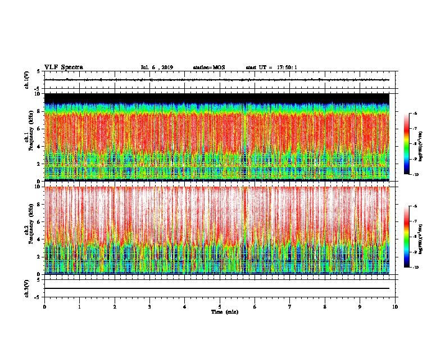Screen dimensions: 445x344
Task: Click the time axis tick label "10" at far right
Action: (x=395, y=306)
